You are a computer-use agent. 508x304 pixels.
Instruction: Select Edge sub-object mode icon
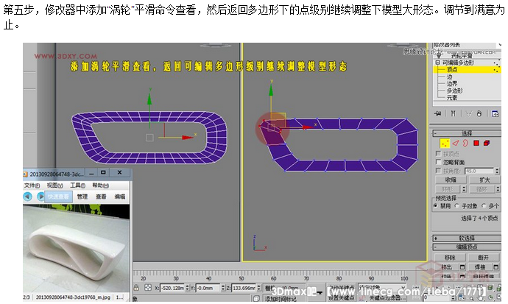(x=456, y=143)
